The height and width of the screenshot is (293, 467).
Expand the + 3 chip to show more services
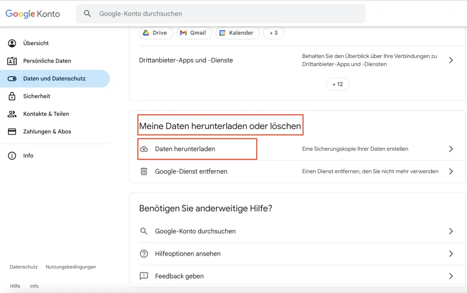tap(273, 33)
